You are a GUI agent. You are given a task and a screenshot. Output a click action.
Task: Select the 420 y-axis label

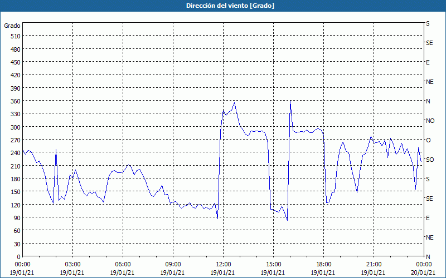pos(16,75)
